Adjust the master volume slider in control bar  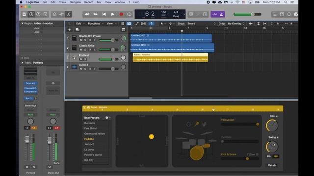pyautogui.click(x=247, y=14)
